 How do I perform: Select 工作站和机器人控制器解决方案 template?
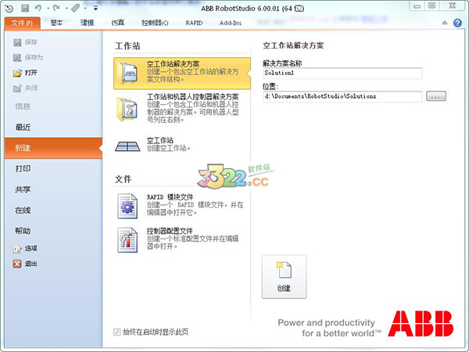tap(182, 108)
